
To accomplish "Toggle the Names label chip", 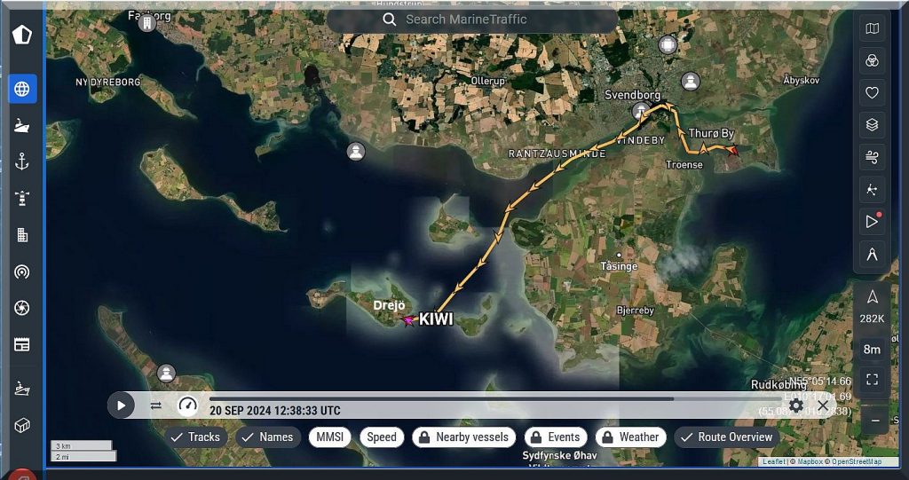I will pos(268,437).
